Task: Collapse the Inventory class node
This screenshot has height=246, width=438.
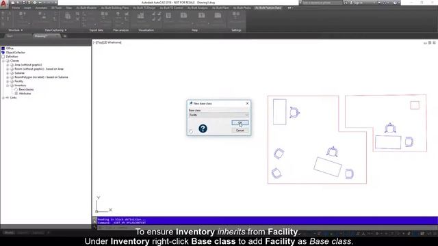Action: coord(8,85)
